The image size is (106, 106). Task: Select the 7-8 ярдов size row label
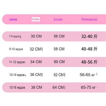tap(14, 36)
